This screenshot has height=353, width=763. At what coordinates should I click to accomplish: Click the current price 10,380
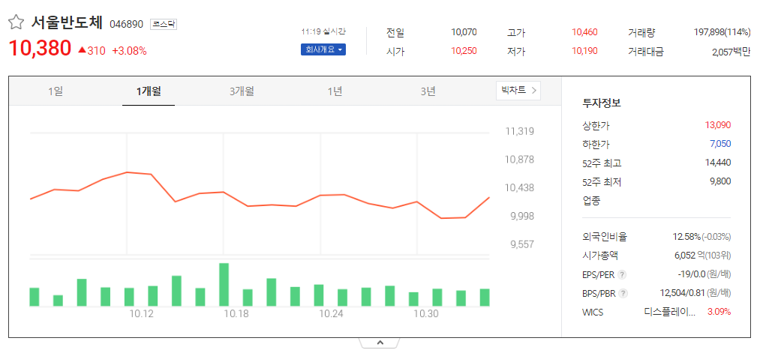tap(40, 48)
